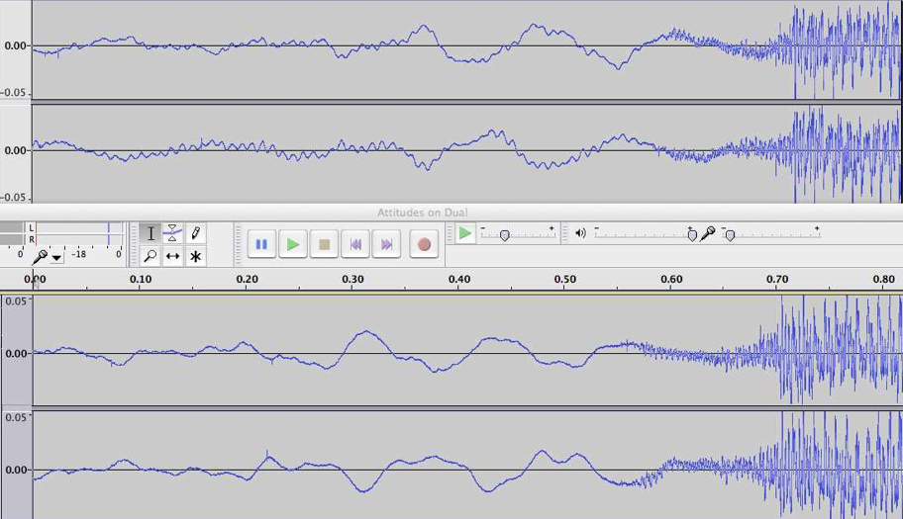This screenshot has width=903, height=519.
Task: Start recording with red Record button
Action: tap(424, 244)
